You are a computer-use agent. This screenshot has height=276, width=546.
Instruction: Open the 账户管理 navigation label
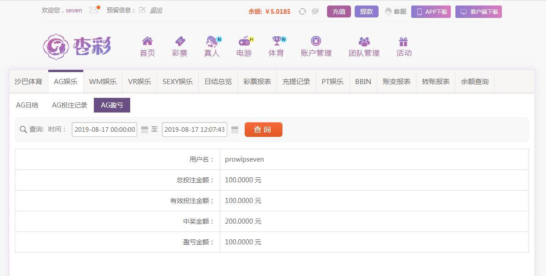click(x=316, y=53)
